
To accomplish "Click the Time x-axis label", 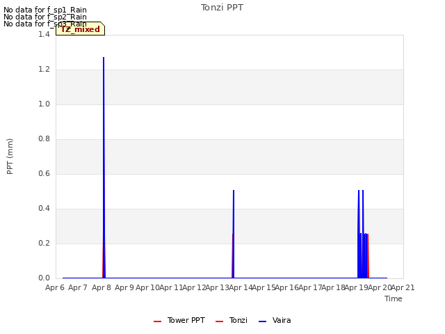I will tap(394, 299).
